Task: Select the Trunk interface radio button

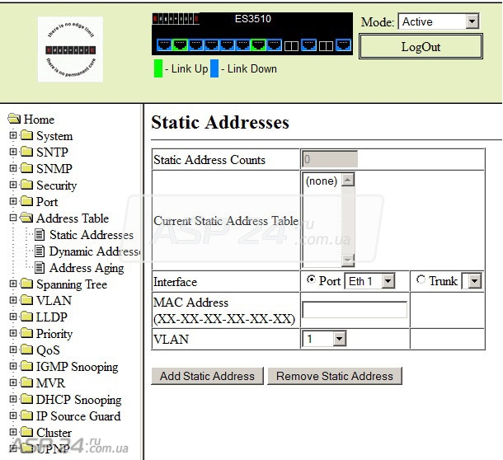Action: [x=421, y=279]
